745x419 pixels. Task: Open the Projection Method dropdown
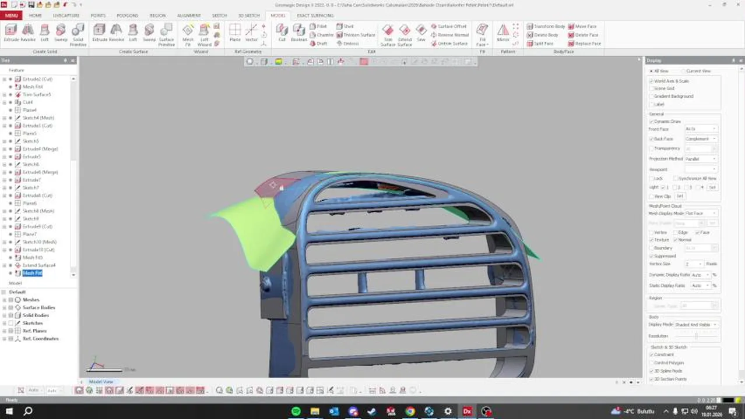(x=701, y=159)
